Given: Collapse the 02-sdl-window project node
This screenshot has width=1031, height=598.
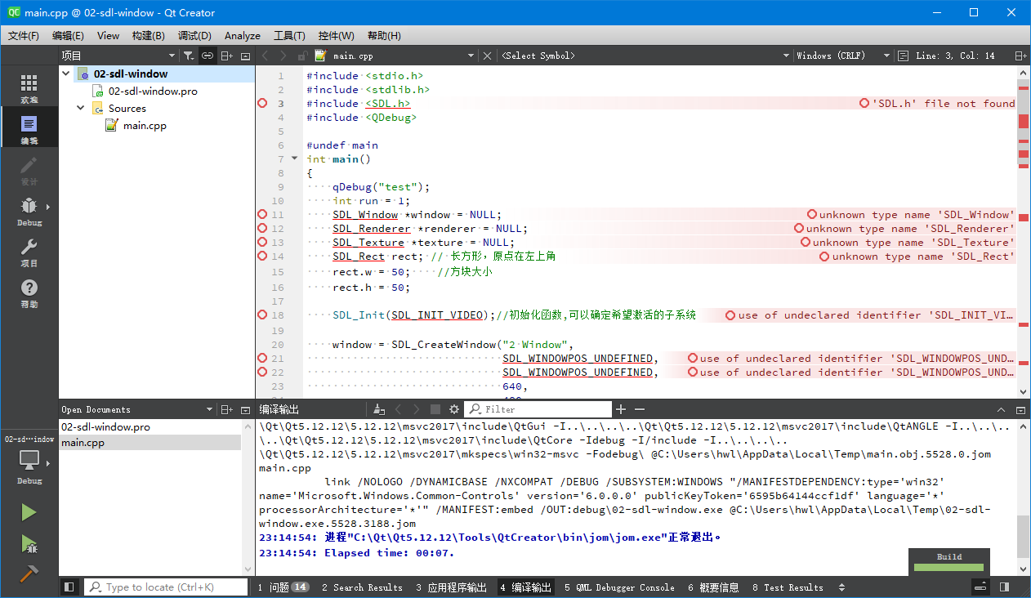Looking at the screenshot, I should coord(67,74).
